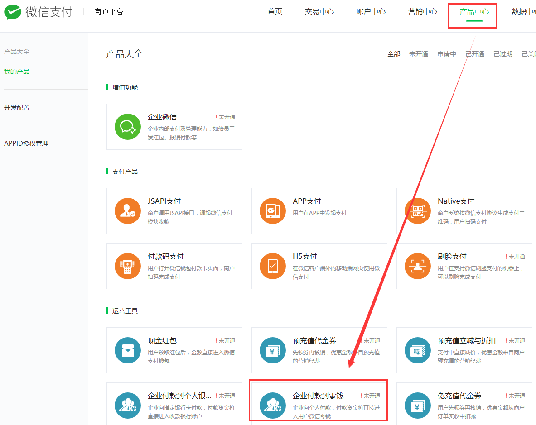Open the 营销中心 tab
Screen dimensions: 536x425
click(x=423, y=12)
